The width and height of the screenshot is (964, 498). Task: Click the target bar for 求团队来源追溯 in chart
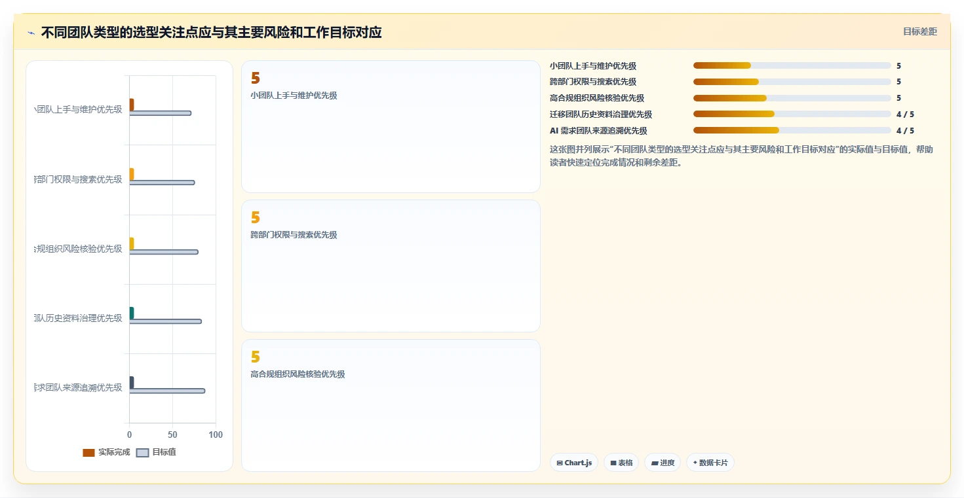tap(167, 391)
